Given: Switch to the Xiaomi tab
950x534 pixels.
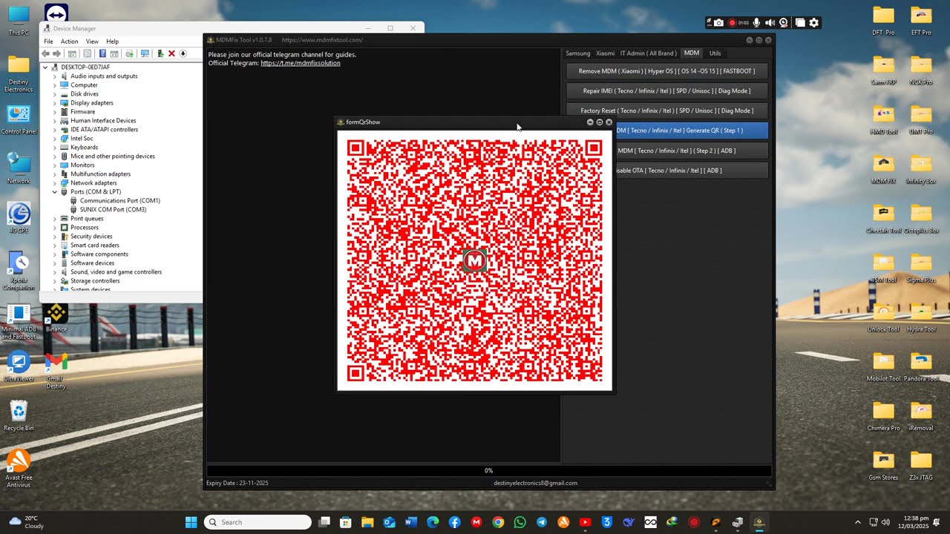Looking at the screenshot, I should click(x=606, y=53).
